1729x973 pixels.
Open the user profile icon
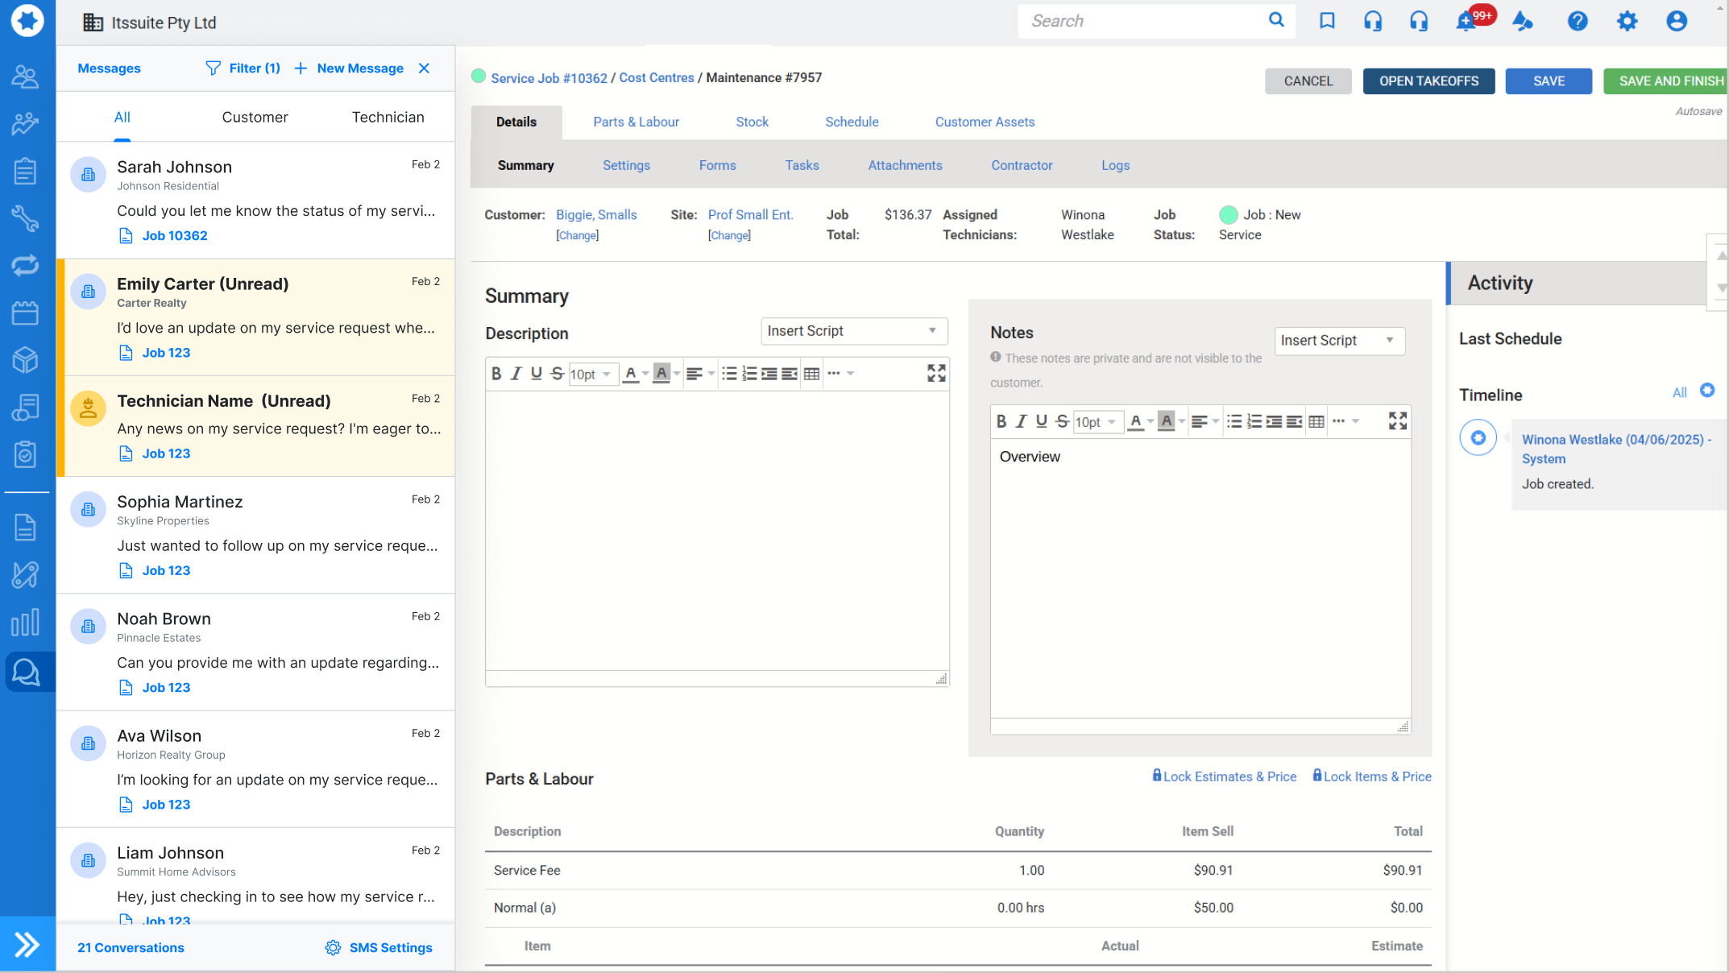pyautogui.click(x=1677, y=21)
